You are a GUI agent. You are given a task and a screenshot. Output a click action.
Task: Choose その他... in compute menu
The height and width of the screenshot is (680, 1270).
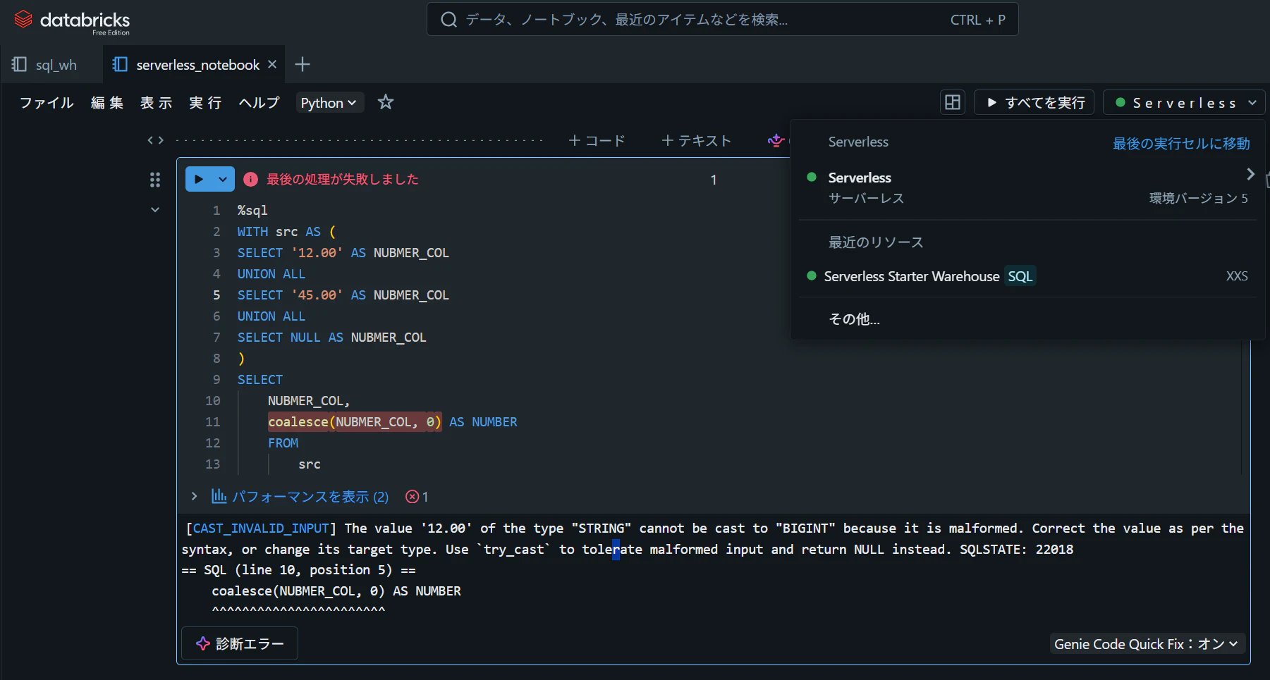[854, 319]
